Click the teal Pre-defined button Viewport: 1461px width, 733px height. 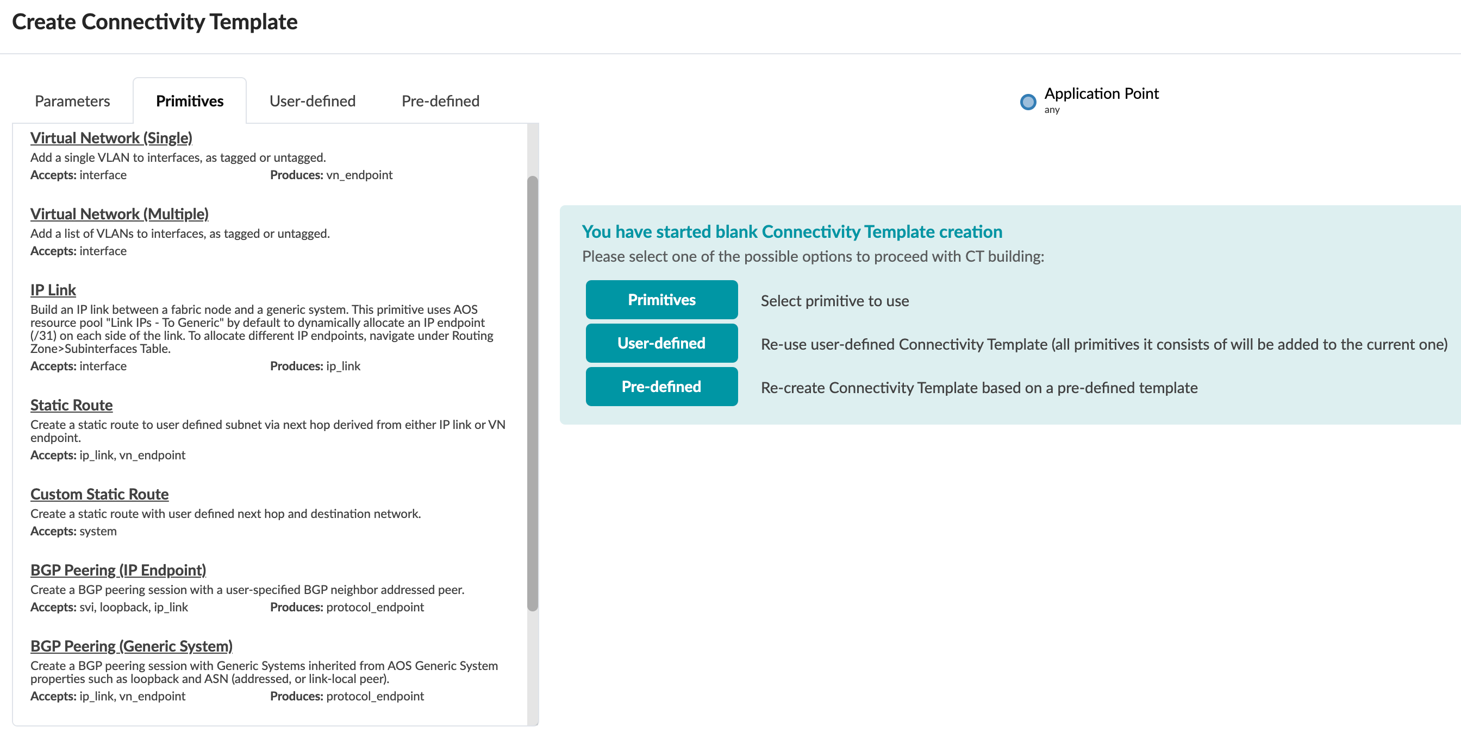pos(661,387)
